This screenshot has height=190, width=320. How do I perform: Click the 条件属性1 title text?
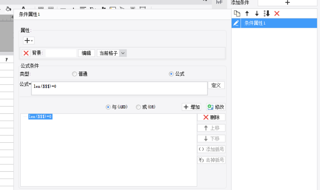(29, 14)
